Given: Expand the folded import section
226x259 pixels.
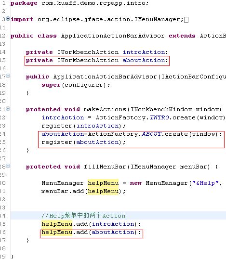Looking at the screenshot, I should [x=8, y=18].
